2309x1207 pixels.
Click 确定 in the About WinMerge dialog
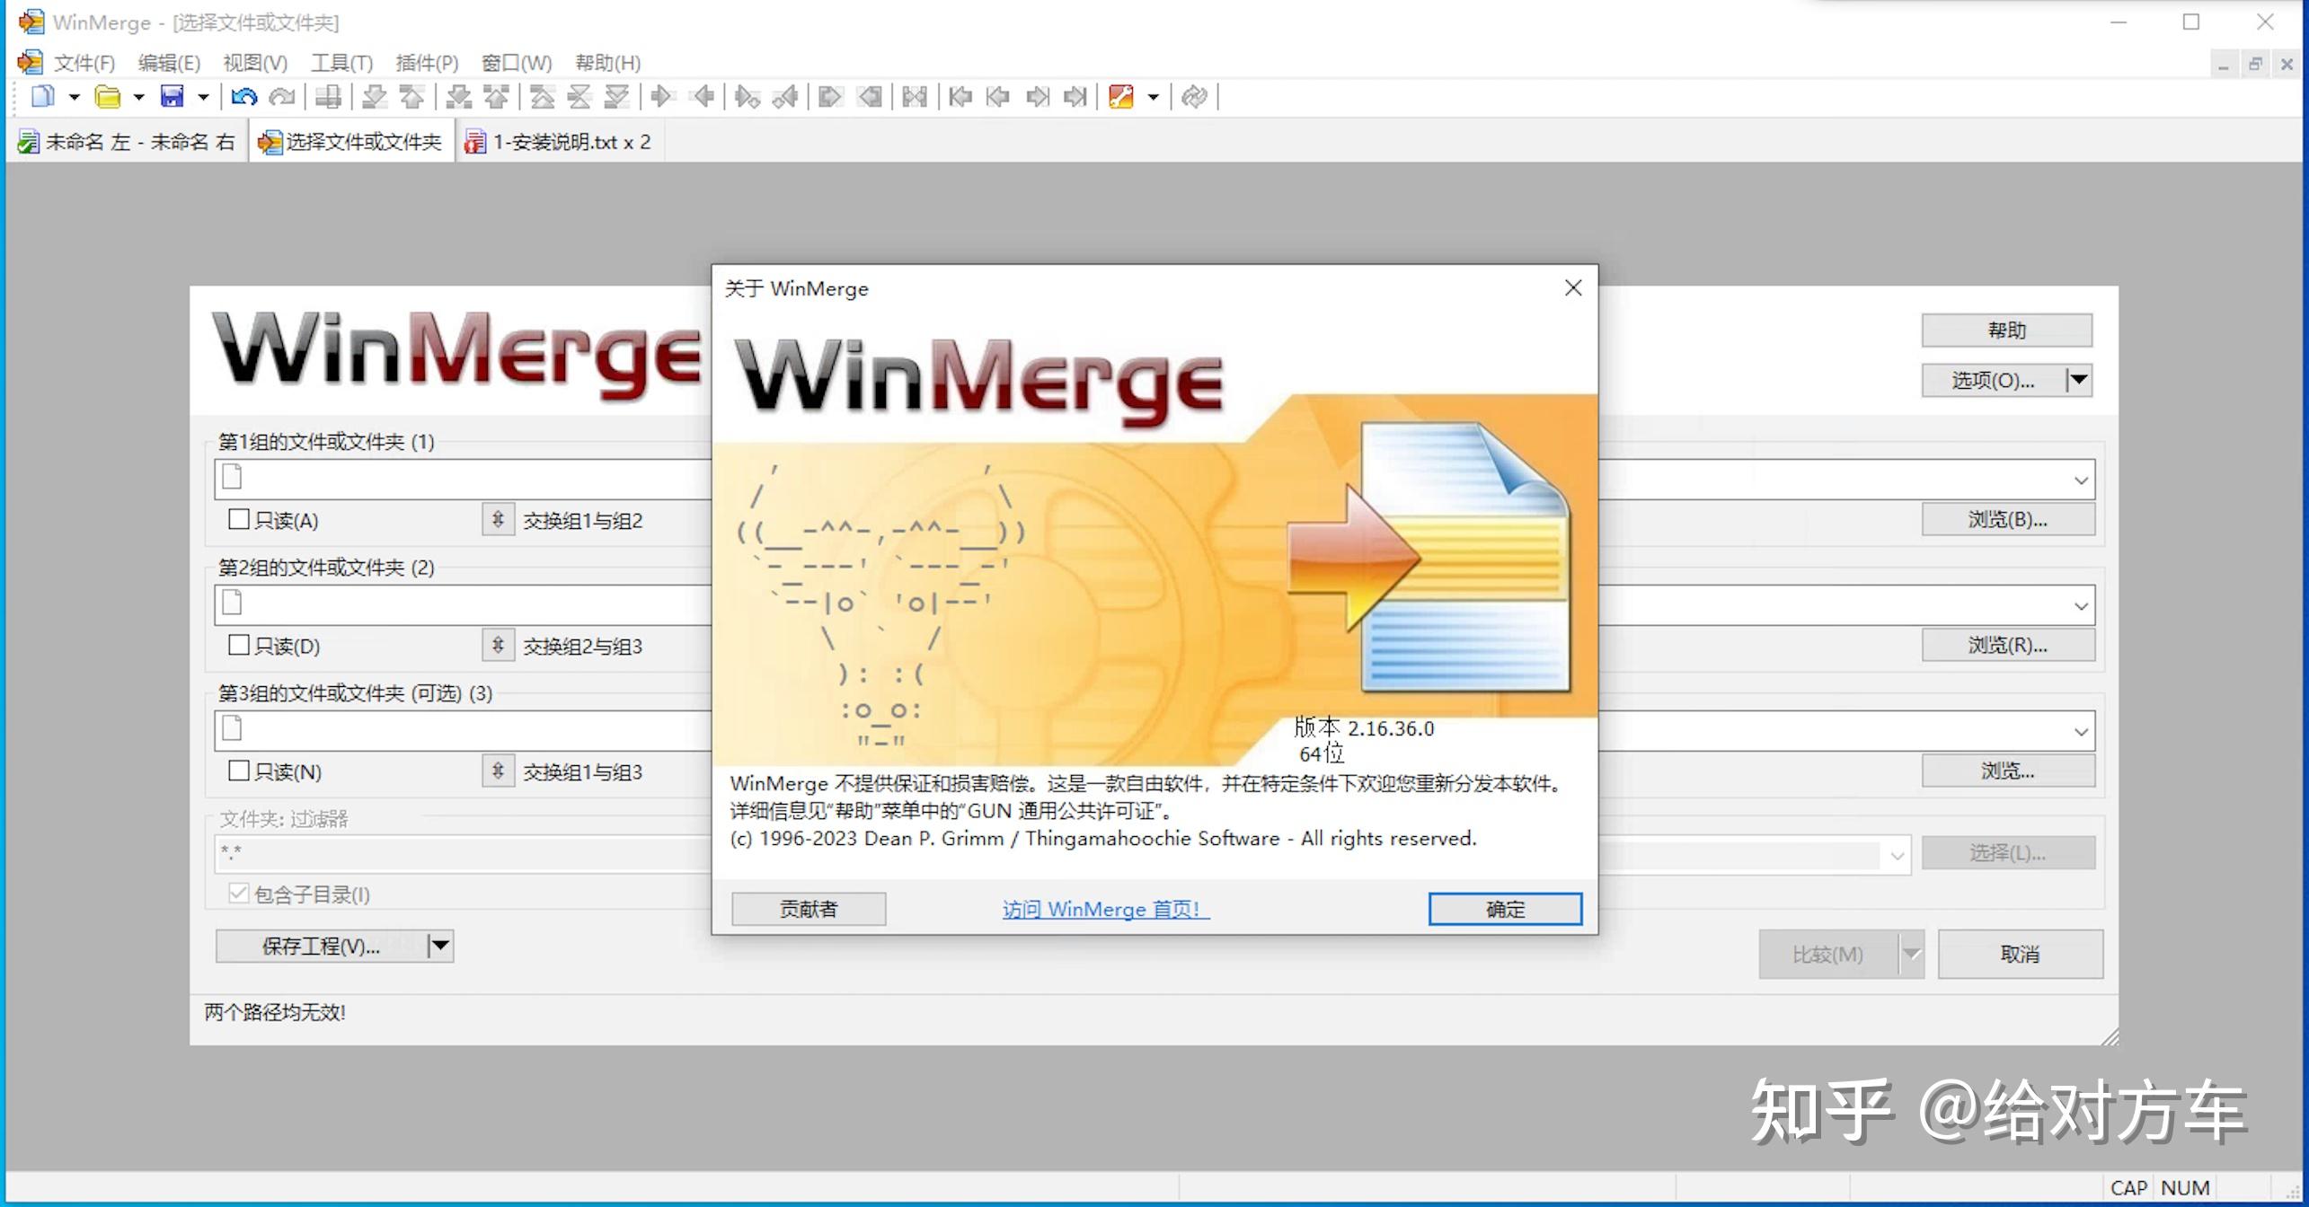[x=1504, y=908]
